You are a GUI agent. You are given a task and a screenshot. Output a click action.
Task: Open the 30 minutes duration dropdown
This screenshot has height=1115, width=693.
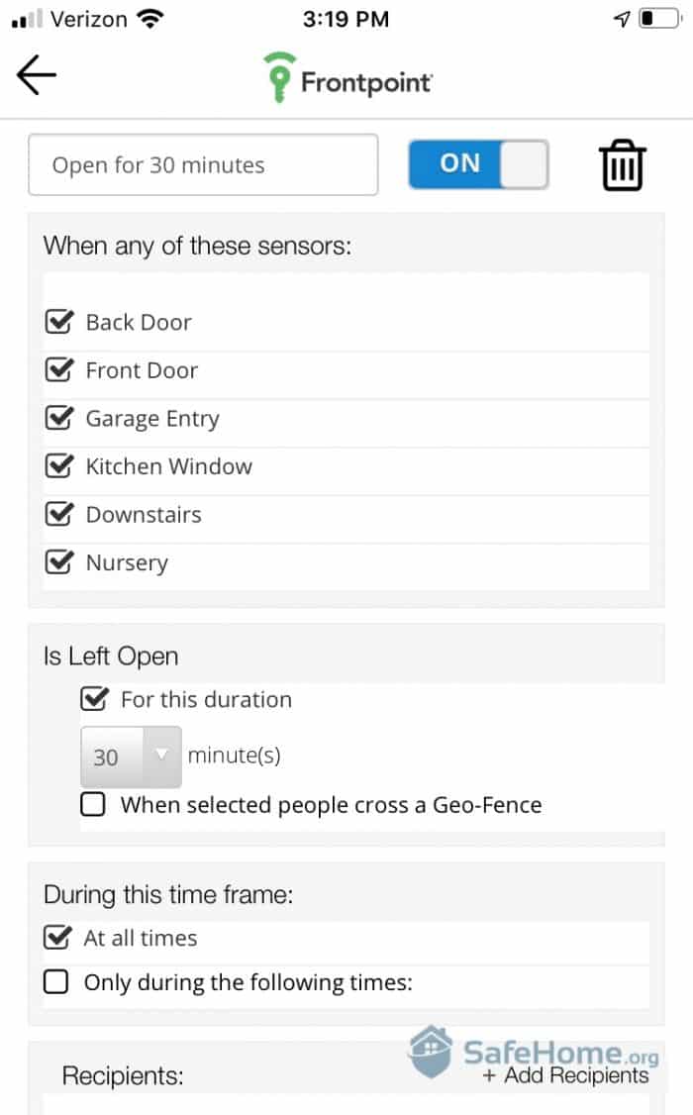[x=131, y=757]
